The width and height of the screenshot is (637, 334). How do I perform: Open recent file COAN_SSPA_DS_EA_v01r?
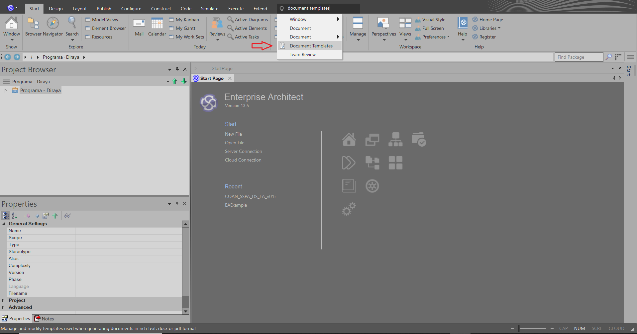tap(251, 196)
